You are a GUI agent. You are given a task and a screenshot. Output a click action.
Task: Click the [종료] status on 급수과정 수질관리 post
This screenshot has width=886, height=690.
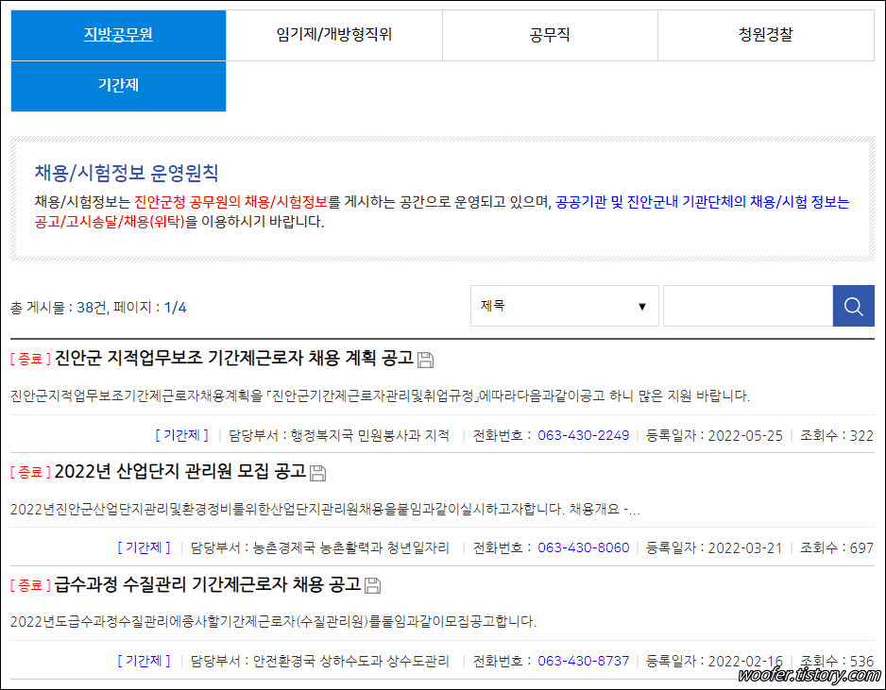tap(30, 585)
